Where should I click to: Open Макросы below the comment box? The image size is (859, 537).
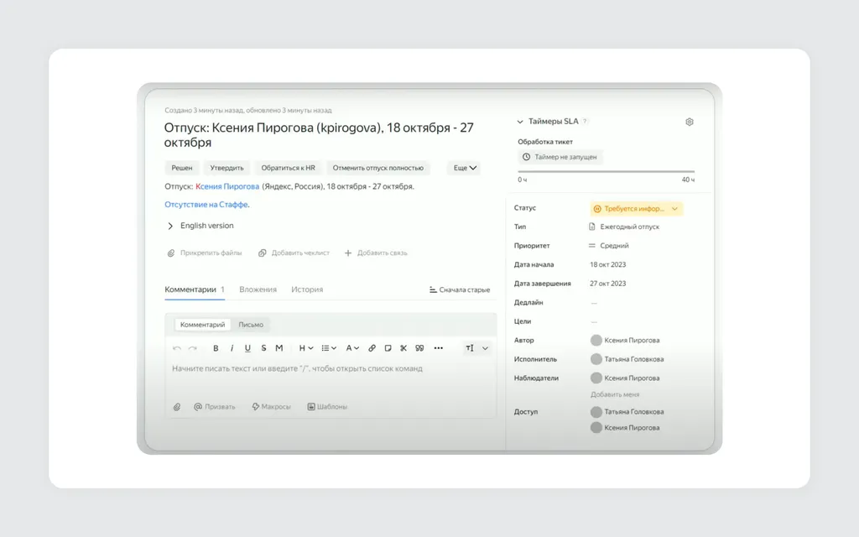tap(271, 407)
